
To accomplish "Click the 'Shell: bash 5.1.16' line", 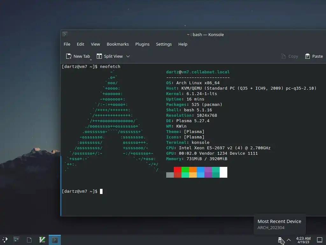I will pos(189,110).
